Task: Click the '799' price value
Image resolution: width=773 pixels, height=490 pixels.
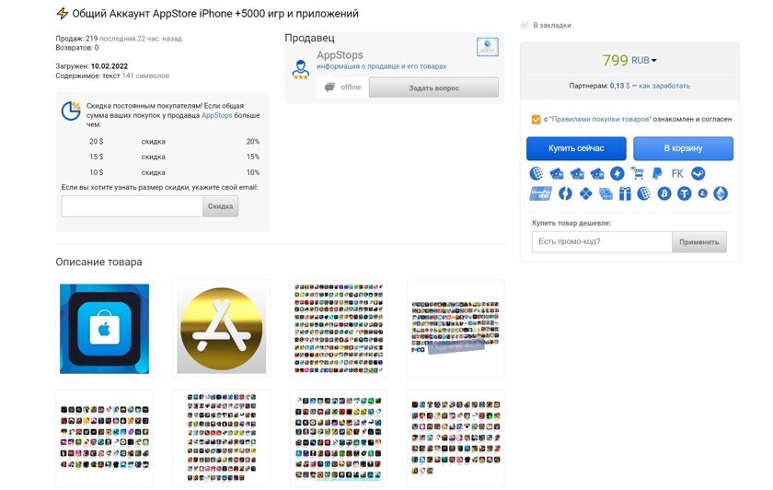Action: pyautogui.click(x=615, y=60)
